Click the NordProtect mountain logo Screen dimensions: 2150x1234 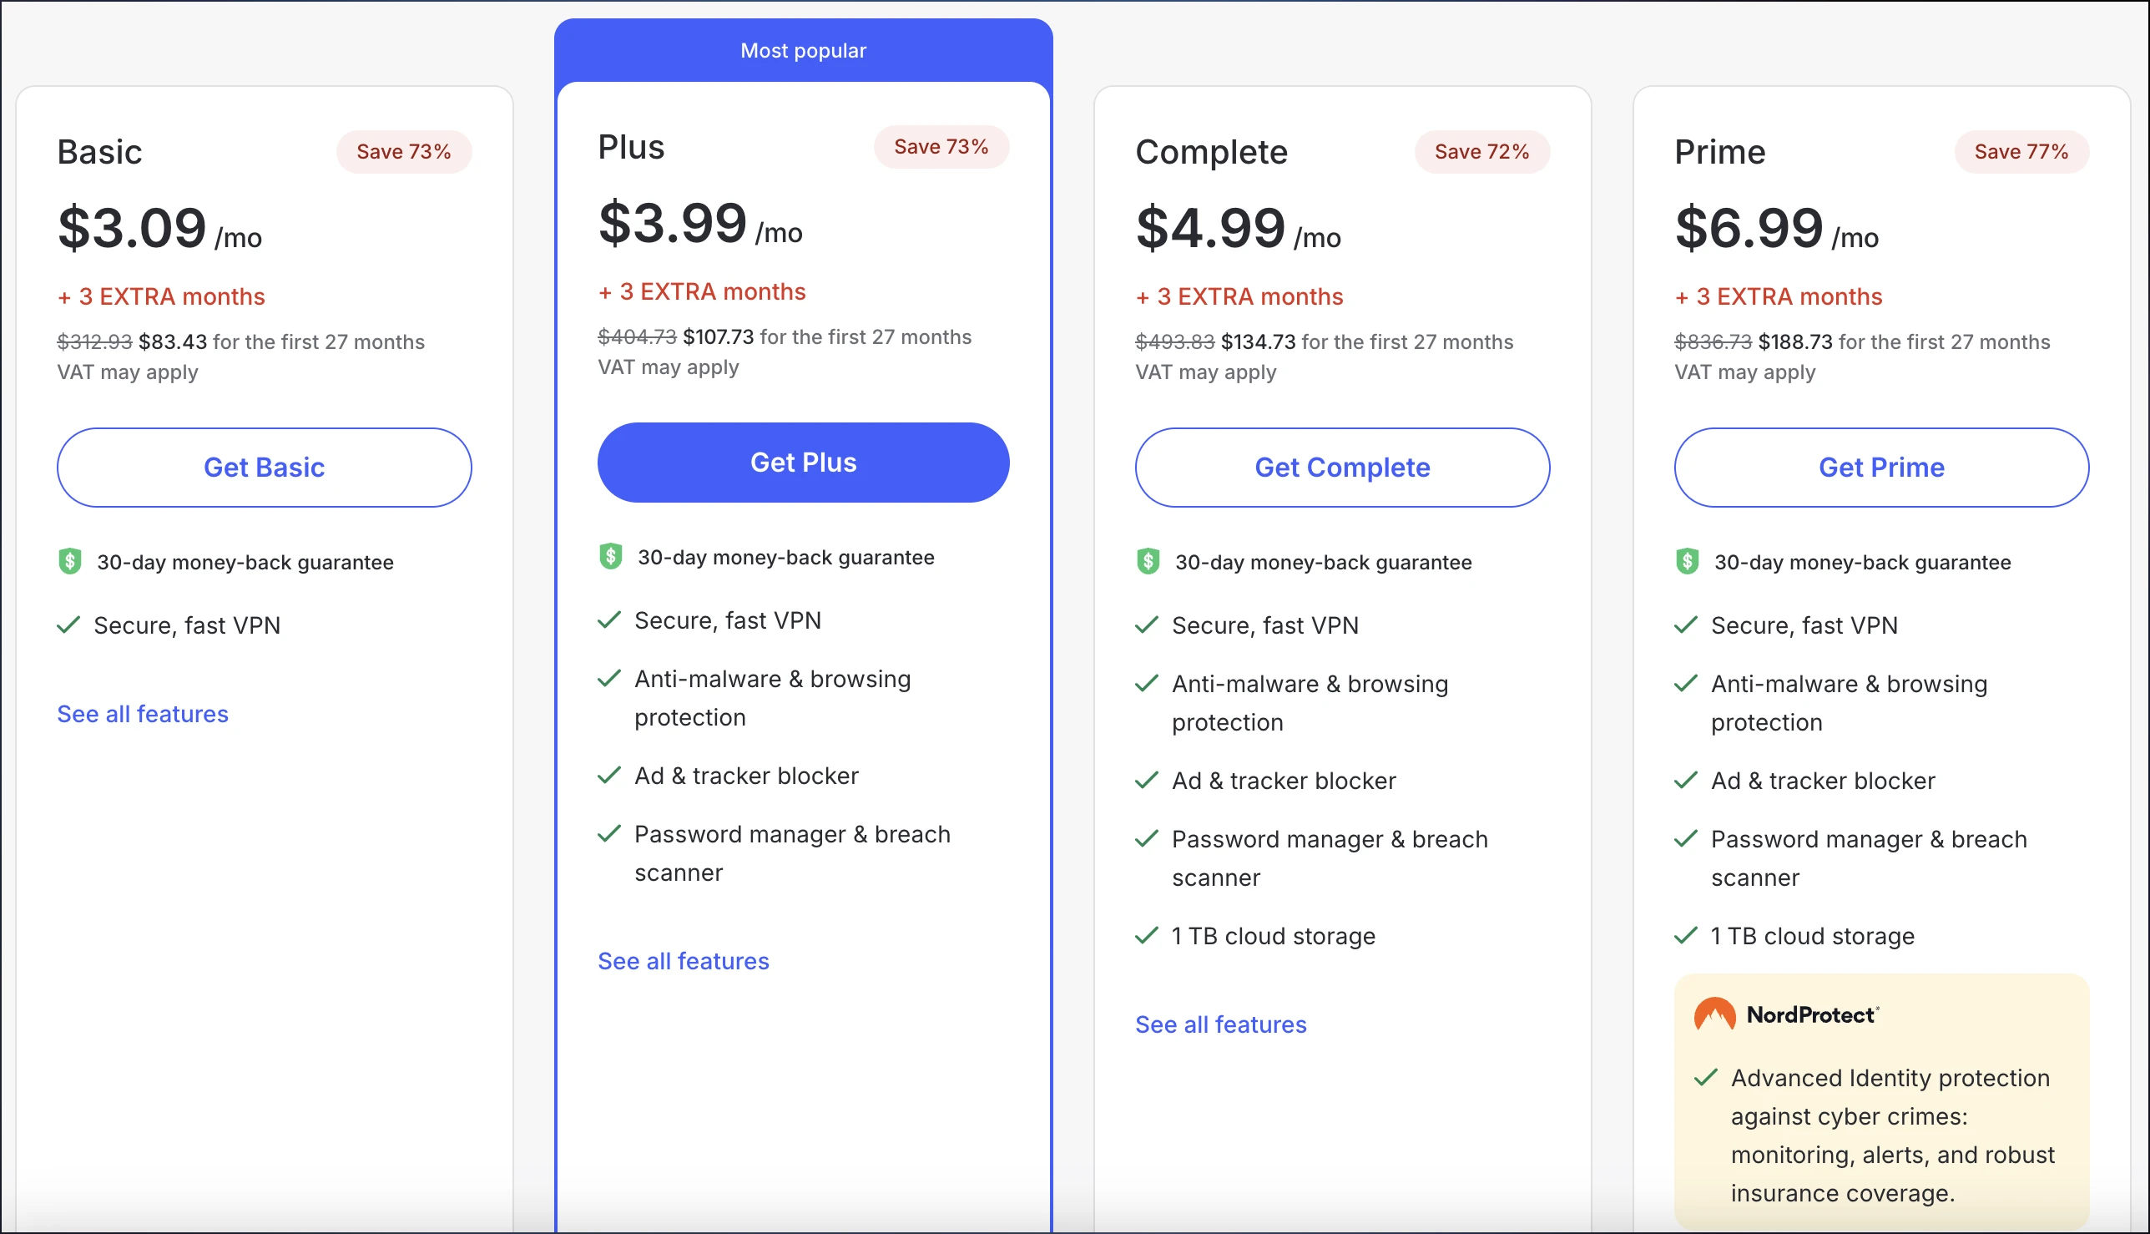(1714, 1014)
